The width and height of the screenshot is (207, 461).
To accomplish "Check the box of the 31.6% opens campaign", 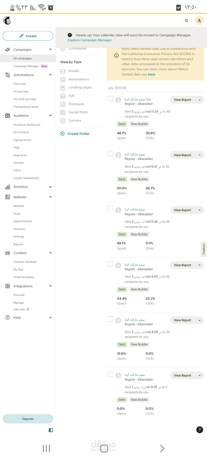I will [110, 319].
